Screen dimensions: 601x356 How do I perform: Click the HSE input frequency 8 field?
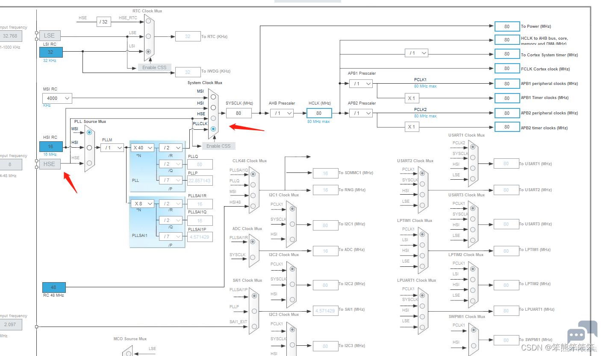coord(10,164)
